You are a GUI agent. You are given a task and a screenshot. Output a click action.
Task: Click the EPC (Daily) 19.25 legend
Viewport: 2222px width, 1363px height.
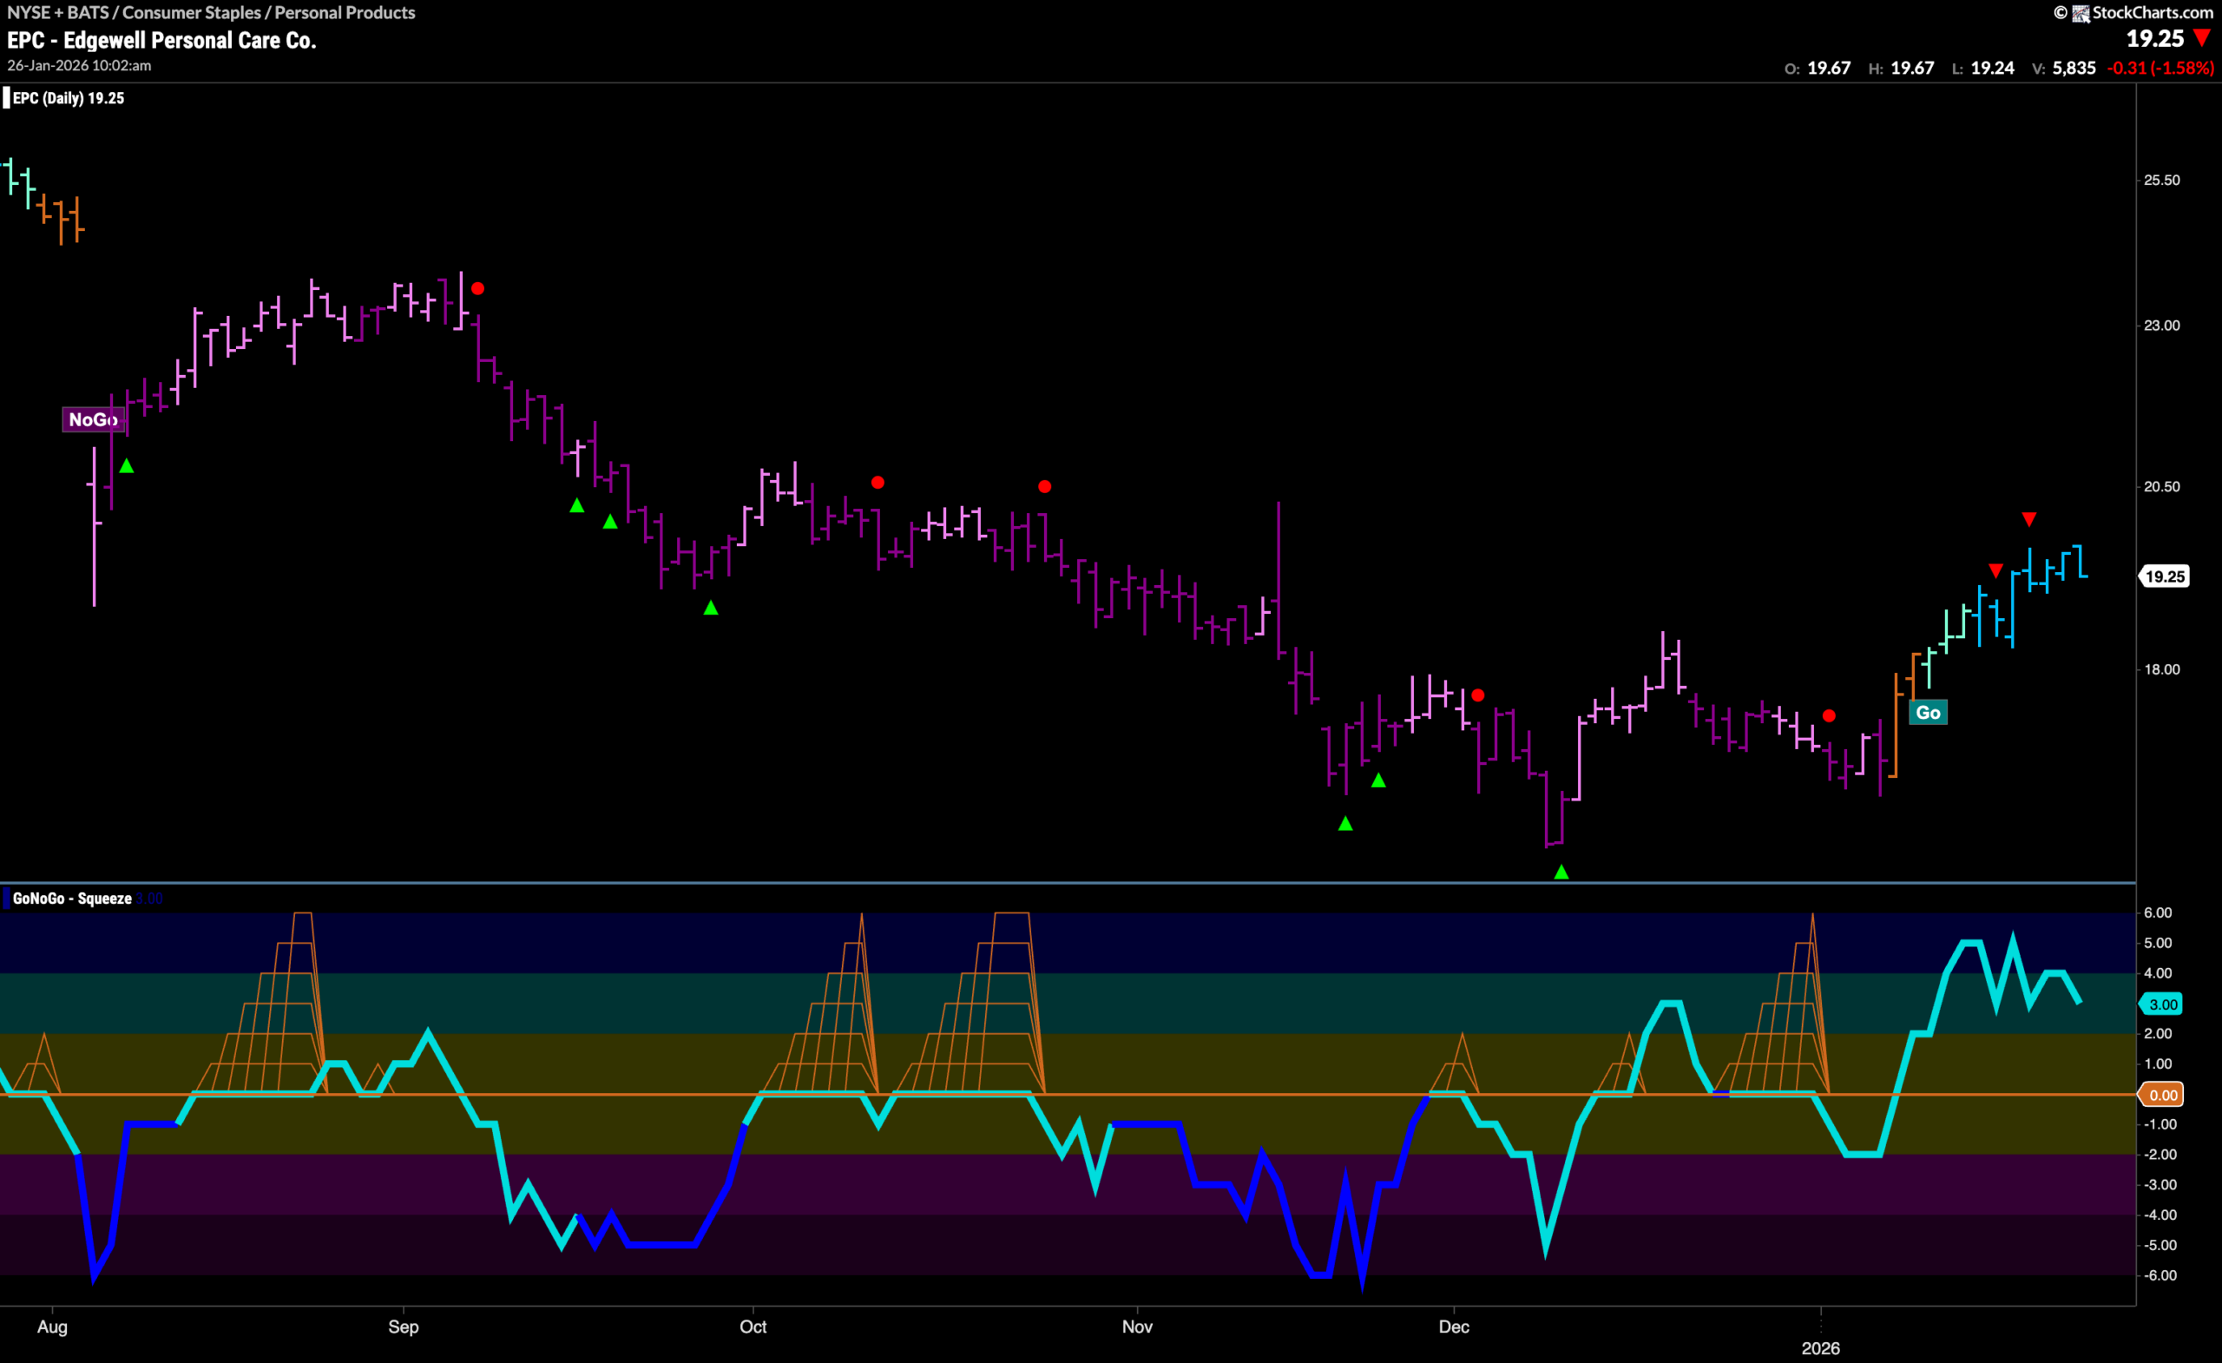click(69, 98)
